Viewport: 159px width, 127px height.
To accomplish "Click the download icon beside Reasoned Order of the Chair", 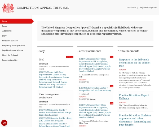I will tap(80, 75).
